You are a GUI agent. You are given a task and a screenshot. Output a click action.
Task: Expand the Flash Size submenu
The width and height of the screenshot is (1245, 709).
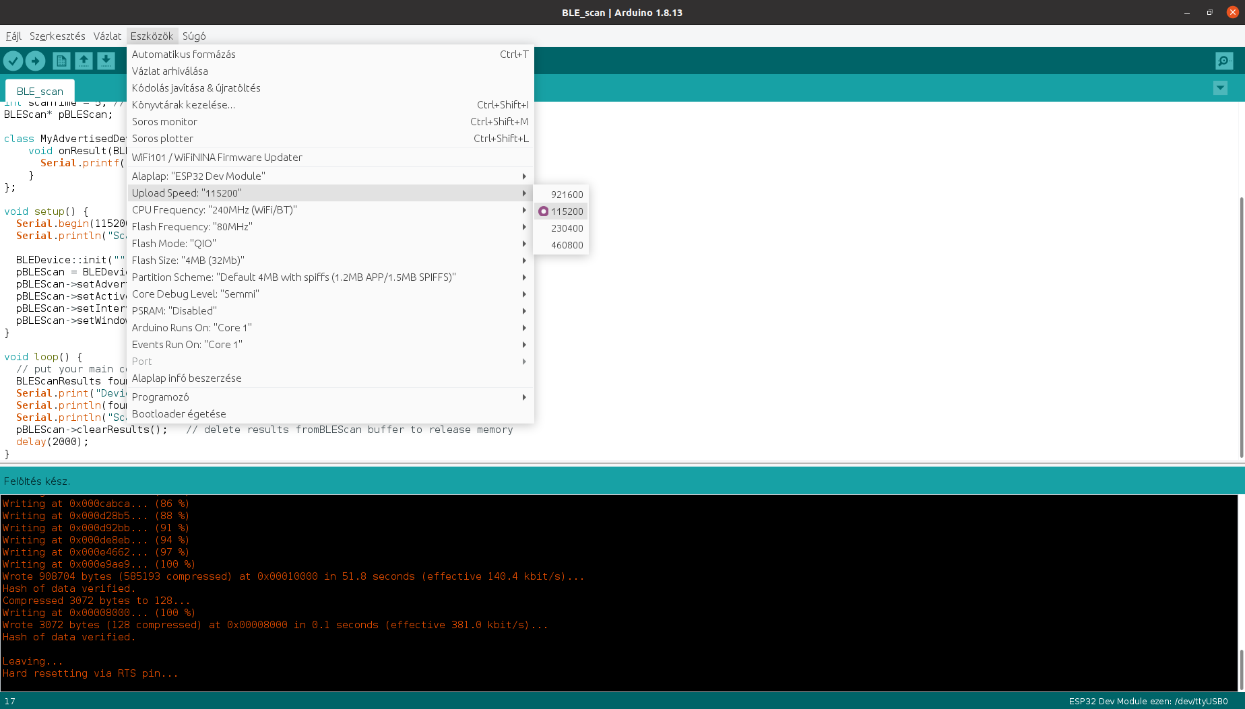pos(330,261)
